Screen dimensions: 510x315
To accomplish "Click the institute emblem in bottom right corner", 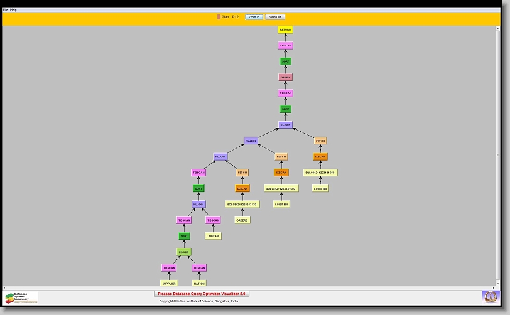I will pos(489,296).
